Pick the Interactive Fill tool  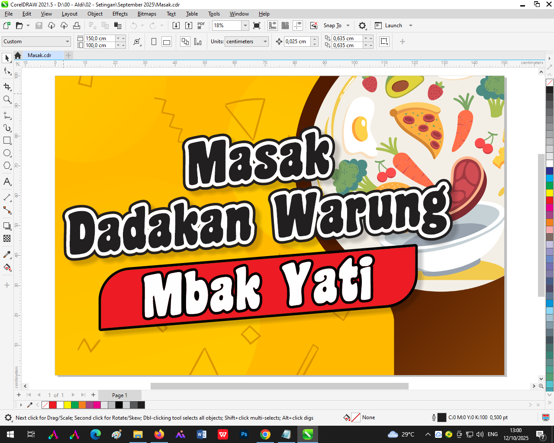click(x=7, y=268)
